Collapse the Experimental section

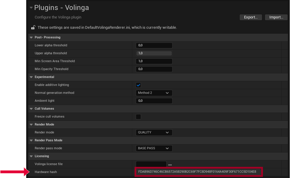pyautogui.click(x=31, y=77)
